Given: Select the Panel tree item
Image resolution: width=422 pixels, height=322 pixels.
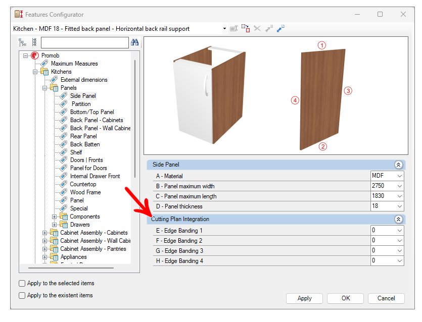Looking at the screenshot, I should pos(77,200).
